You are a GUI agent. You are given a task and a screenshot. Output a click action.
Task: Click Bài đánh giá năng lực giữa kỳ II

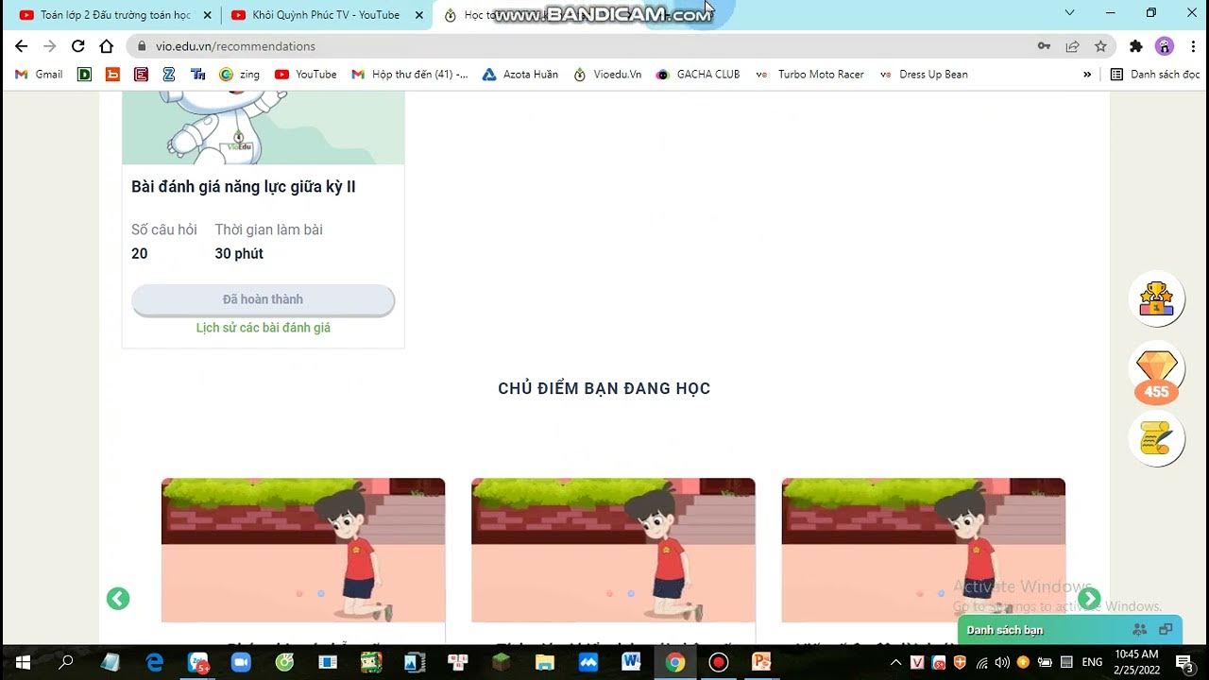244,187
